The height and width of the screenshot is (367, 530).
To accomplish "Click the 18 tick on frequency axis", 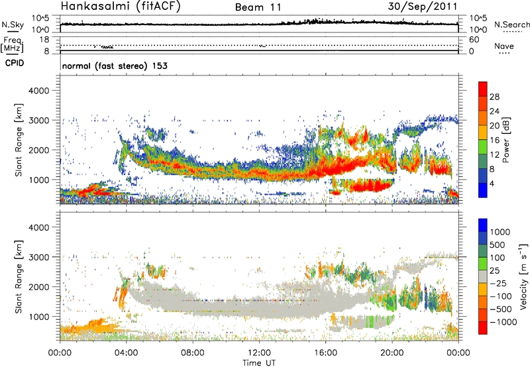I will 44,40.
